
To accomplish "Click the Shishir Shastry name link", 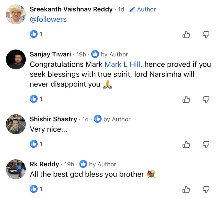I will tap(54, 119).
